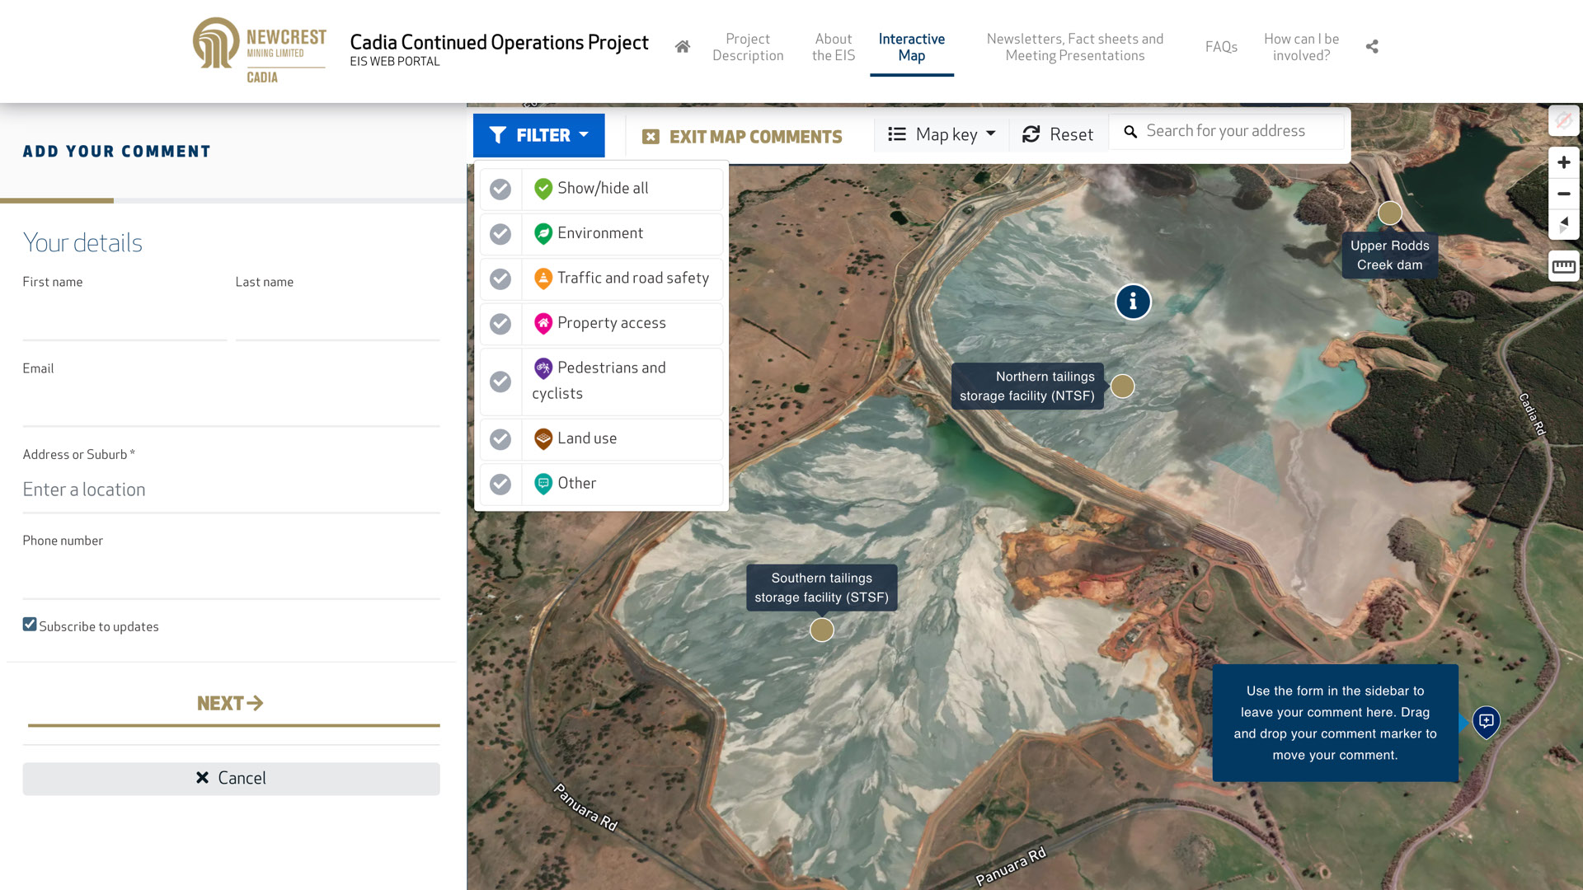This screenshot has width=1583, height=890.
Task: Click the blue info marker on map
Action: tap(1133, 302)
